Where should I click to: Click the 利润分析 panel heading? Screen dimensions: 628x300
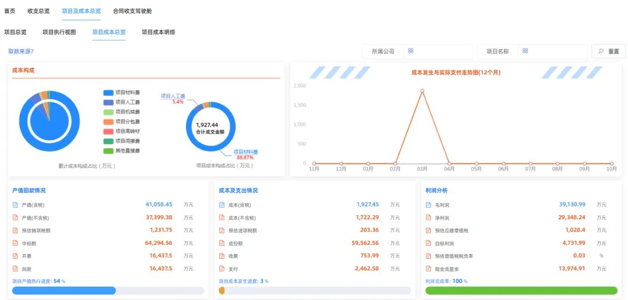tap(437, 190)
